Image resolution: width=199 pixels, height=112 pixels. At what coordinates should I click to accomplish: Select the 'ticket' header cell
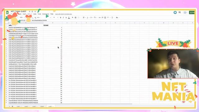coord(53,25)
